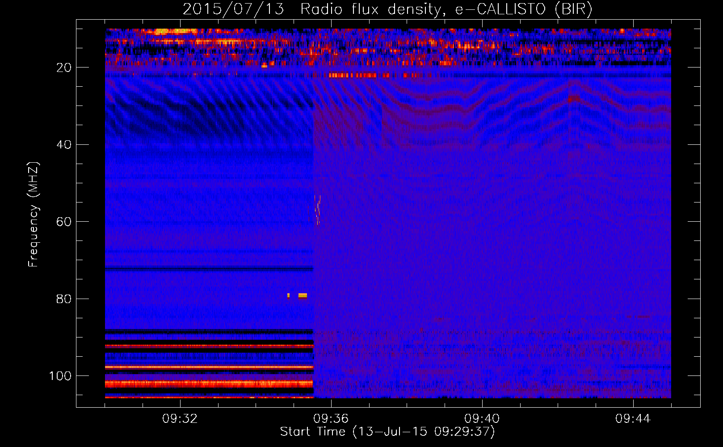
Task: Click the 40 MHz frequency tick label
Action: click(64, 144)
